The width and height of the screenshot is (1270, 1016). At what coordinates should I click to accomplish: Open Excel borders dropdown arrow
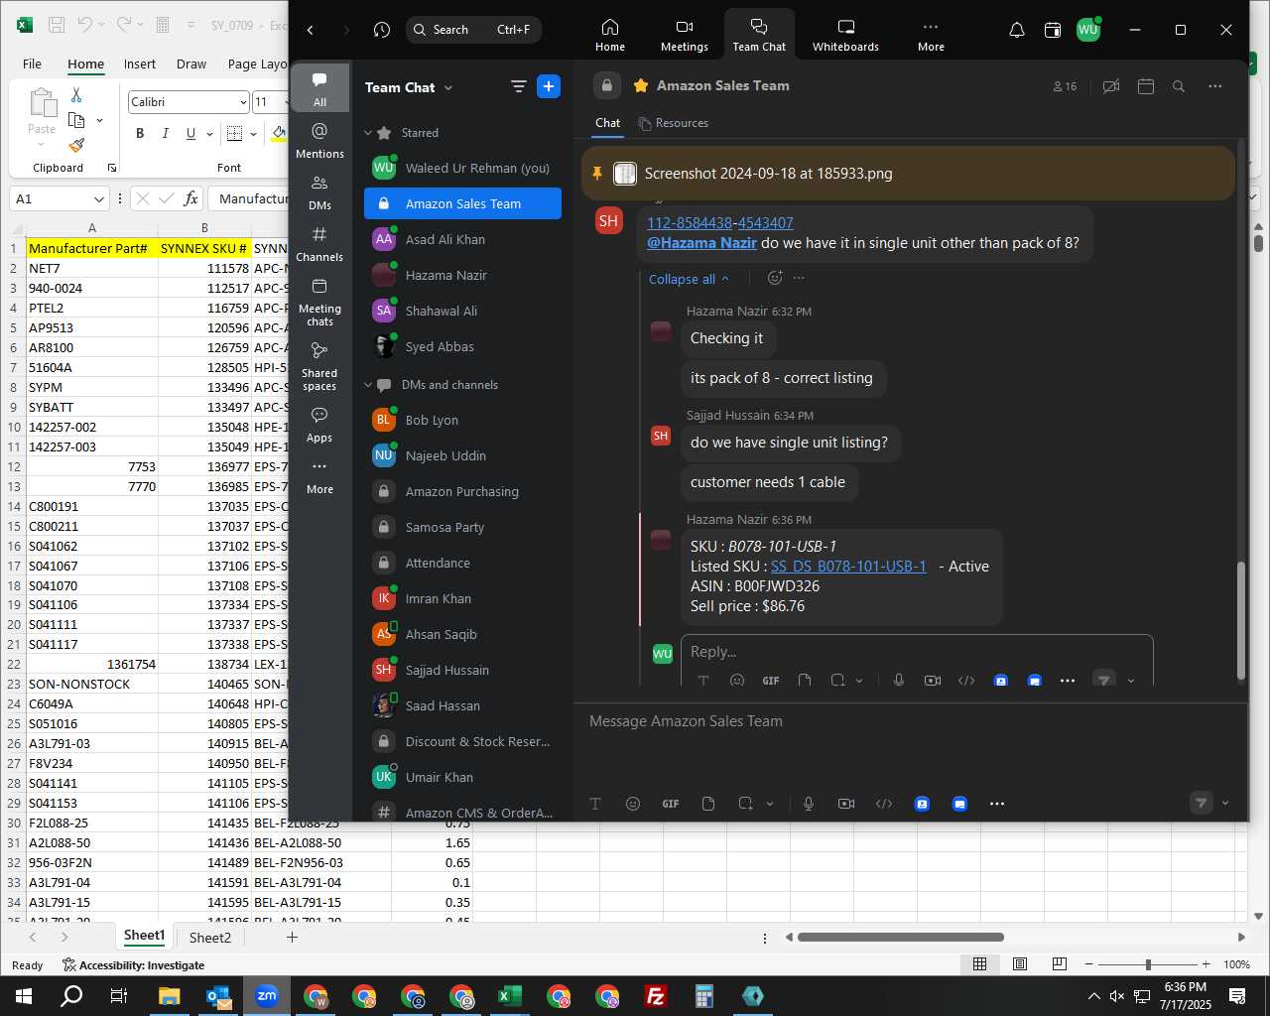click(x=253, y=133)
